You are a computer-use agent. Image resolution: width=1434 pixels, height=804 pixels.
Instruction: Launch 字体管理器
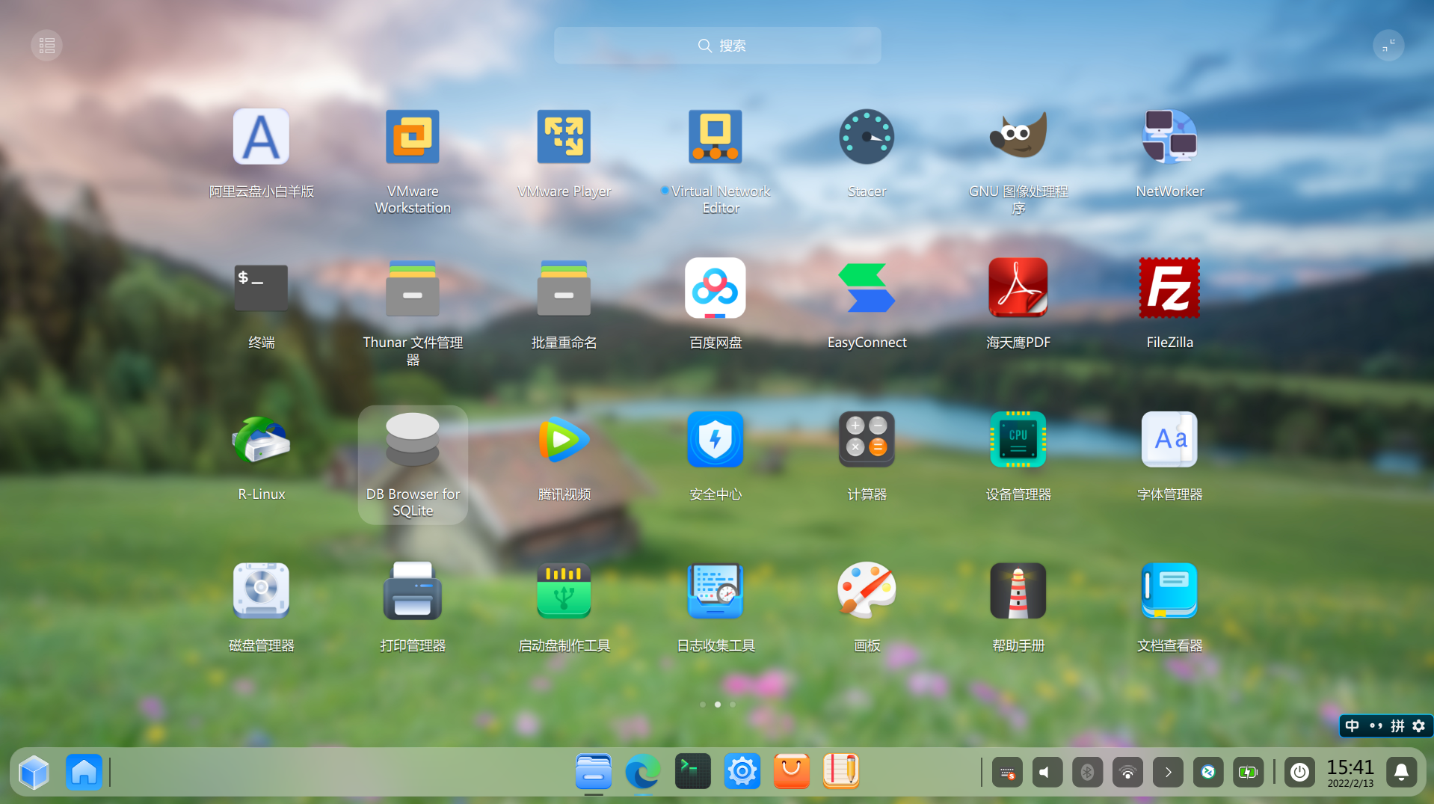(x=1169, y=440)
